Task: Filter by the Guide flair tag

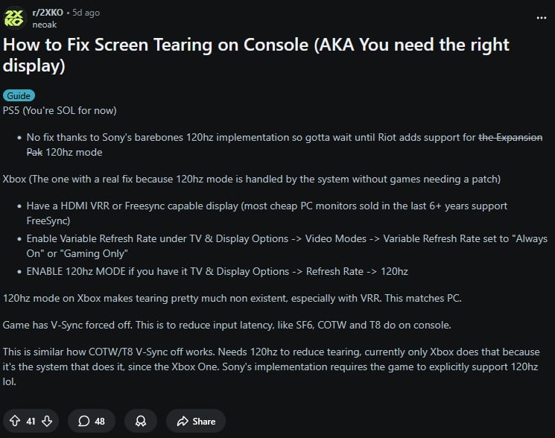Action: (x=19, y=95)
